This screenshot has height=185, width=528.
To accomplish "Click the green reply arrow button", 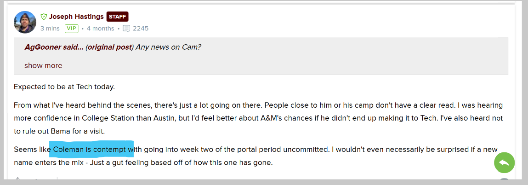I will click(504, 163).
